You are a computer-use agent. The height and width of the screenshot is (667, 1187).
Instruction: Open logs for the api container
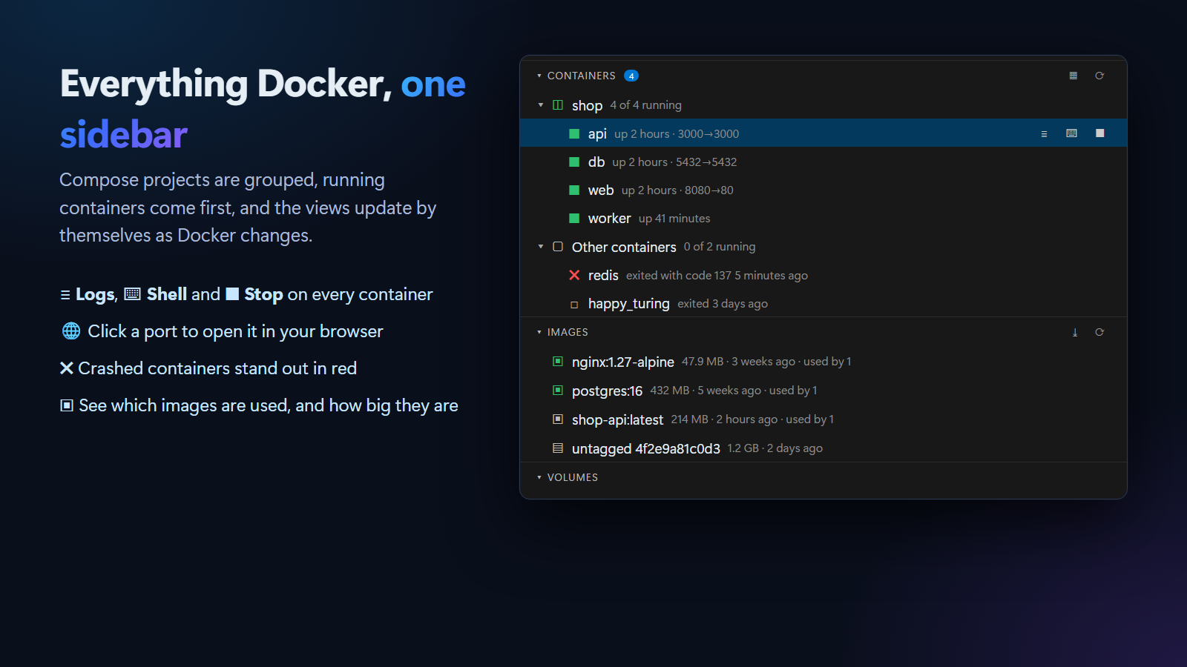coord(1044,133)
